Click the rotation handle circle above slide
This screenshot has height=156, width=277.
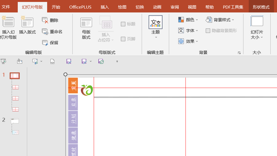point(65,74)
